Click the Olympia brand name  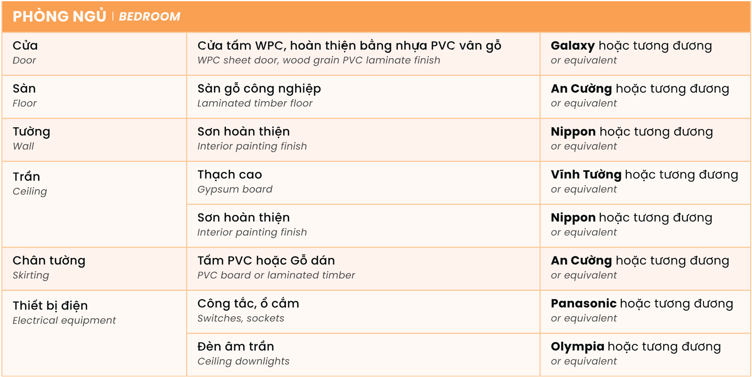(x=577, y=346)
